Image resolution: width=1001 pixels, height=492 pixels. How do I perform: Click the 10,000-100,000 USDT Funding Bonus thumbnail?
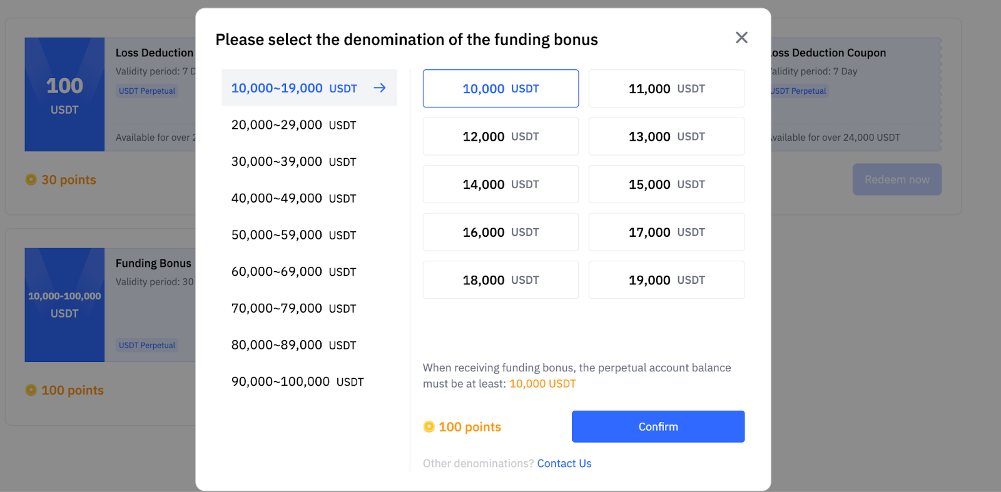(x=64, y=305)
